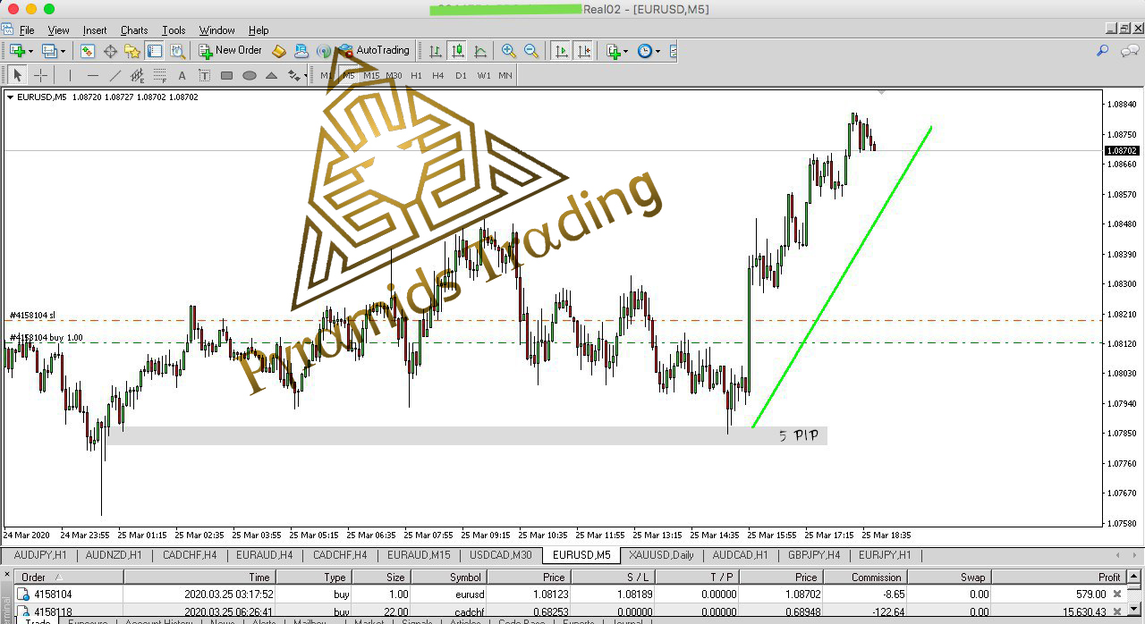1145x624 pixels.
Task: Open the search magnifier icon
Action: [1102, 51]
